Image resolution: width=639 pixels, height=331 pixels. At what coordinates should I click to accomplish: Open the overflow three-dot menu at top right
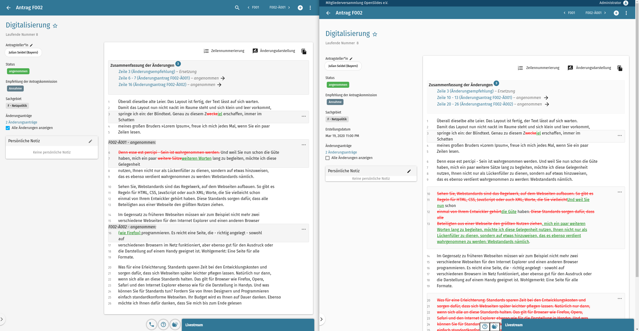point(310,8)
